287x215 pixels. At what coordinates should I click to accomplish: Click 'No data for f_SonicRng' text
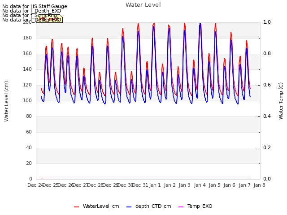30,15
